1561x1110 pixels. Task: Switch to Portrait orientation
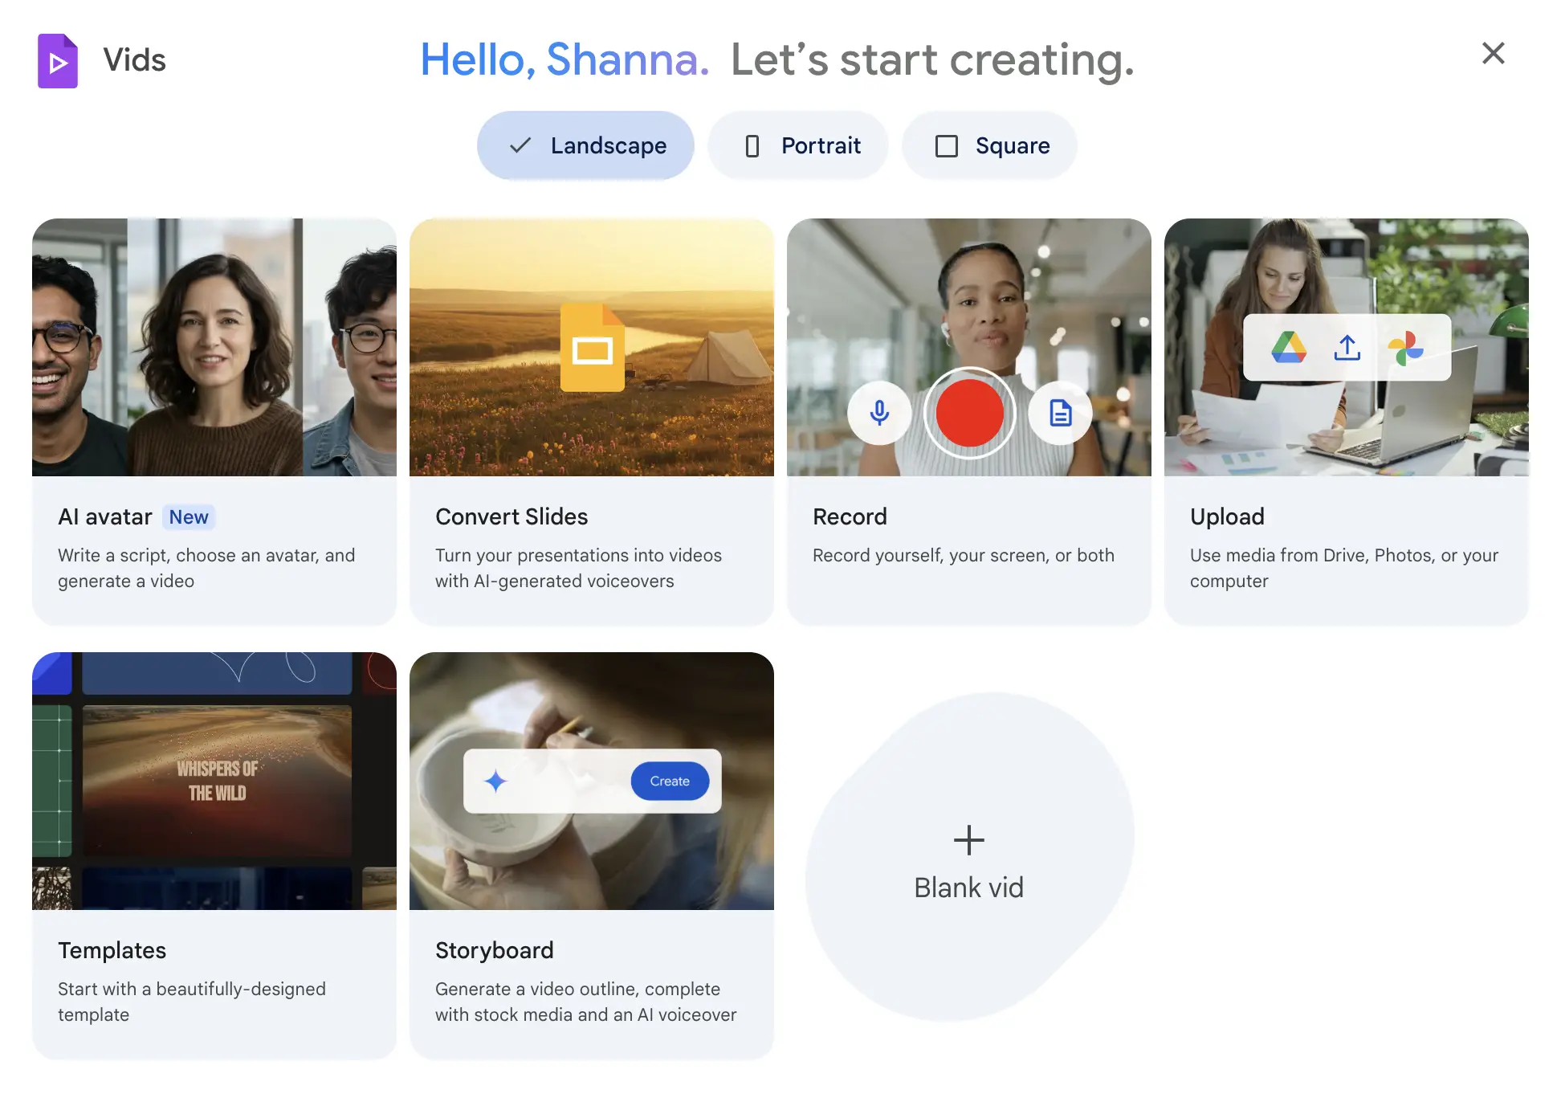798,145
